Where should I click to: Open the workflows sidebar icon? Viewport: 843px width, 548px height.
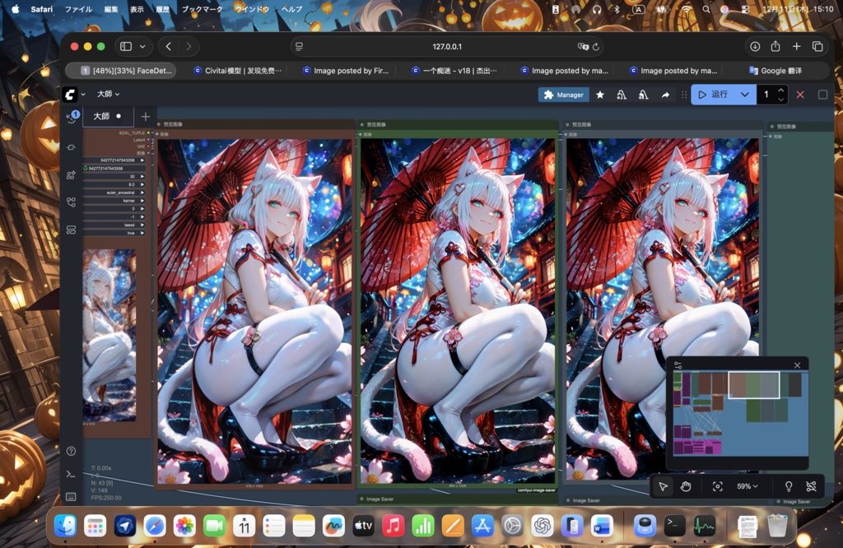71,202
